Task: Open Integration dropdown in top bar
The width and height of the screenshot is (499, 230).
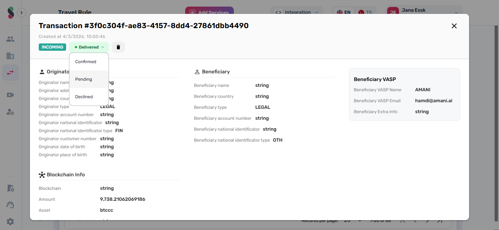Action: (297, 12)
